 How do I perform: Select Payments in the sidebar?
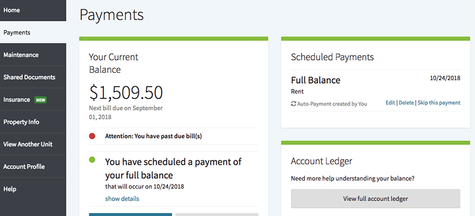(33, 33)
